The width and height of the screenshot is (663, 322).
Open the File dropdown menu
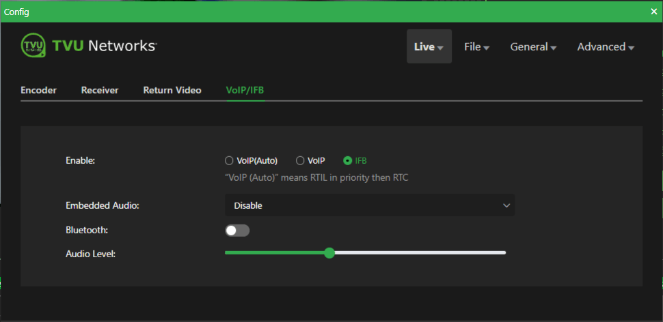[x=476, y=47]
